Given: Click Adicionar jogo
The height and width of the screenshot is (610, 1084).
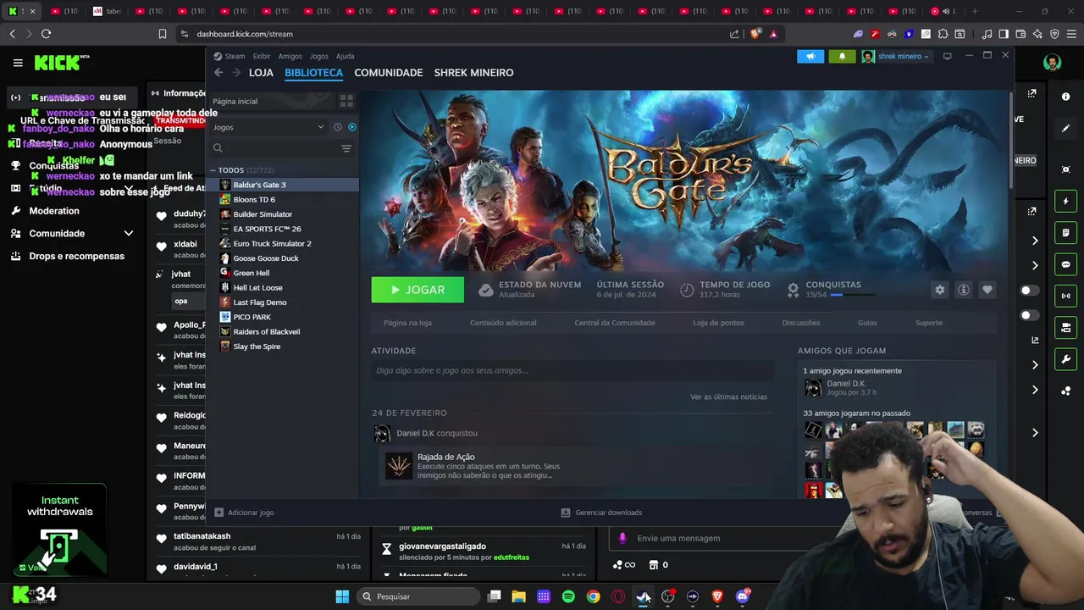Looking at the screenshot, I should point(244,513).
